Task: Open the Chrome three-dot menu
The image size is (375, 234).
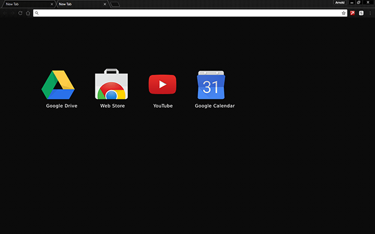Action: click(x=370, y=13)
